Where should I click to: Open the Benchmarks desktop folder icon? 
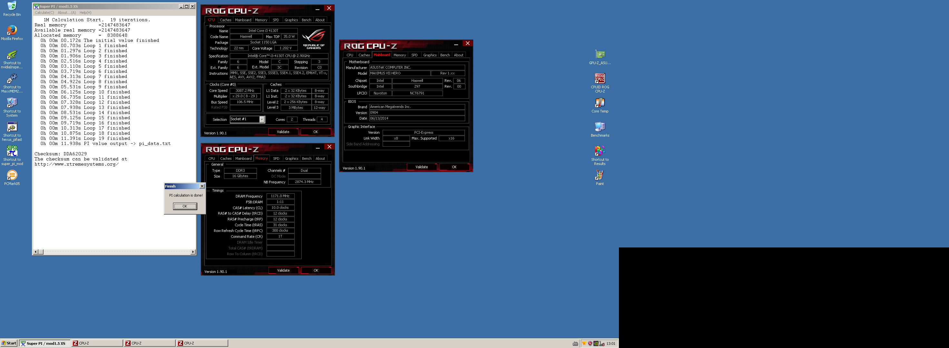[x=600, y=130]
